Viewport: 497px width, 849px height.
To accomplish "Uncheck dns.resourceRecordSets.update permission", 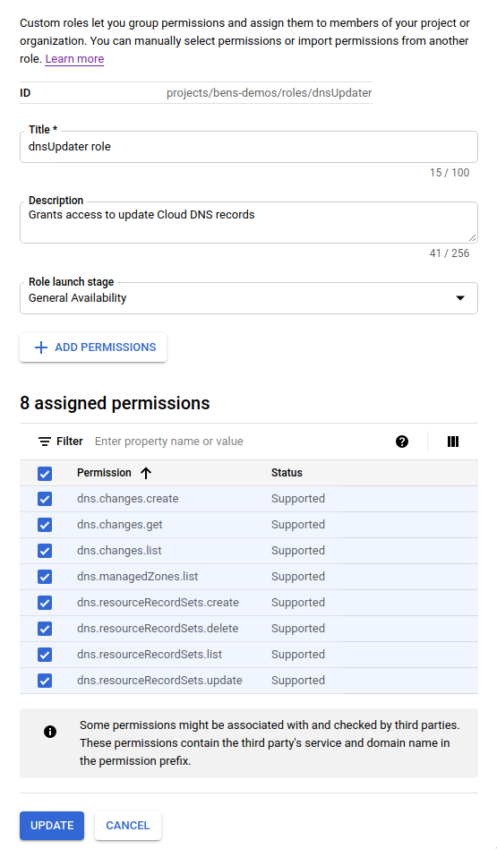I will point(45,681).
